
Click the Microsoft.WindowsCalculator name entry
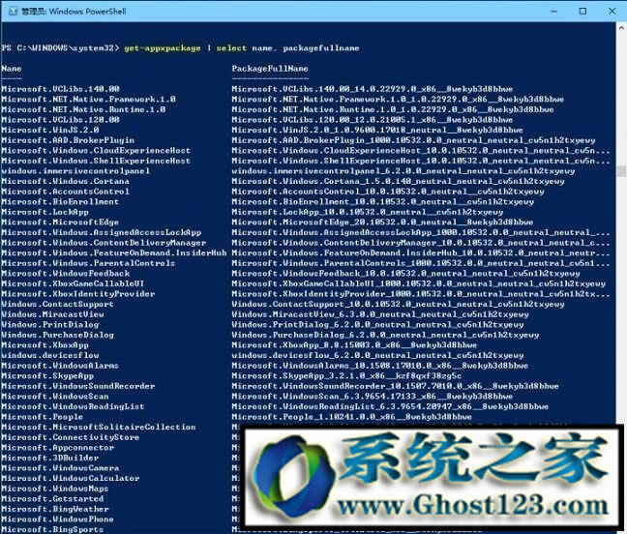[71, 477]
